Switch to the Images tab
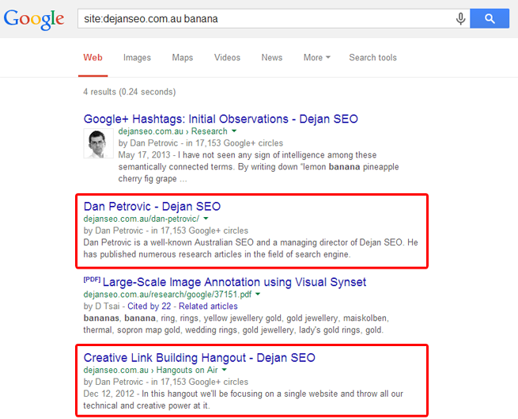This screenshot has width=518, height=419. tap(137, 58)
